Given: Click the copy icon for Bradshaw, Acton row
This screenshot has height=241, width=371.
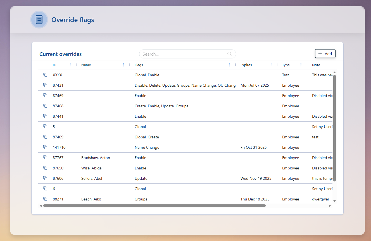Looking at the screenshot, I should [x=45, y=157].
